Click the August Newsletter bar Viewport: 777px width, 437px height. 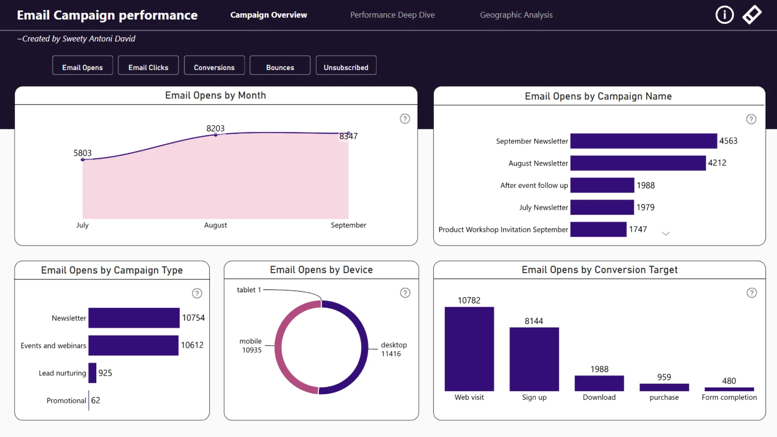[x=638, y=163]
